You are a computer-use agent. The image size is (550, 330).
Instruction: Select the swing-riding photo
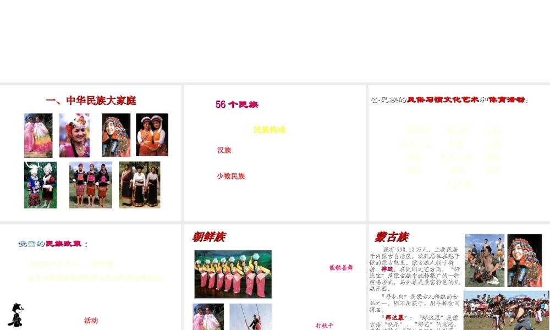[x=251, y=317]
